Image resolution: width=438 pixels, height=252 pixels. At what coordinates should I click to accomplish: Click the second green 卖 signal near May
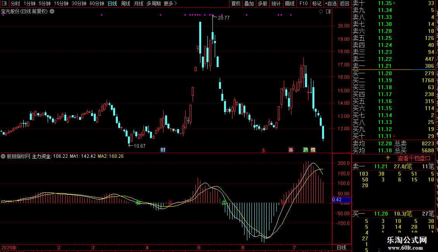(224, 203)
